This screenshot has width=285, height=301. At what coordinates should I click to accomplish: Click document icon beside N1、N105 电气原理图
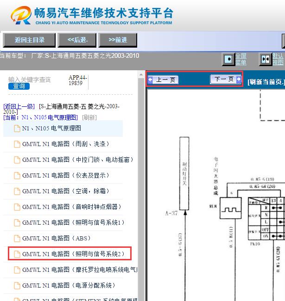[17, 129]
